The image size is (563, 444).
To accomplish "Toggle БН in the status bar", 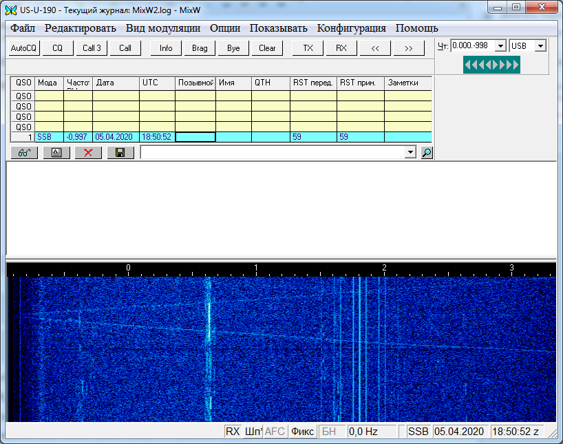I will [x=332, y=431].
